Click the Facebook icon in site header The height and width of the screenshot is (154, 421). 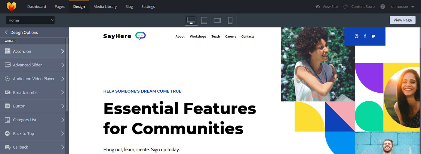(x=365, y=36)
